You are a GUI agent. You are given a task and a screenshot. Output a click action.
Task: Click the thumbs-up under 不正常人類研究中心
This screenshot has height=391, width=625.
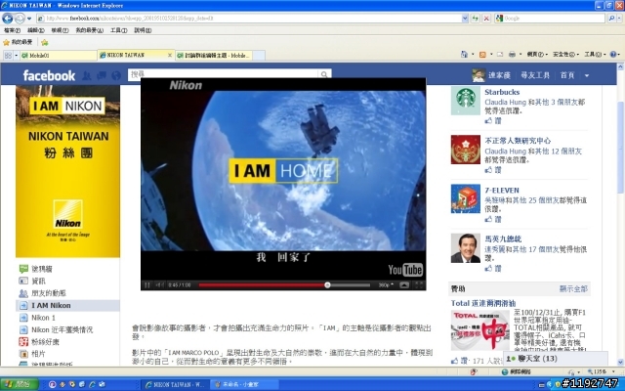tap(488, 169)
